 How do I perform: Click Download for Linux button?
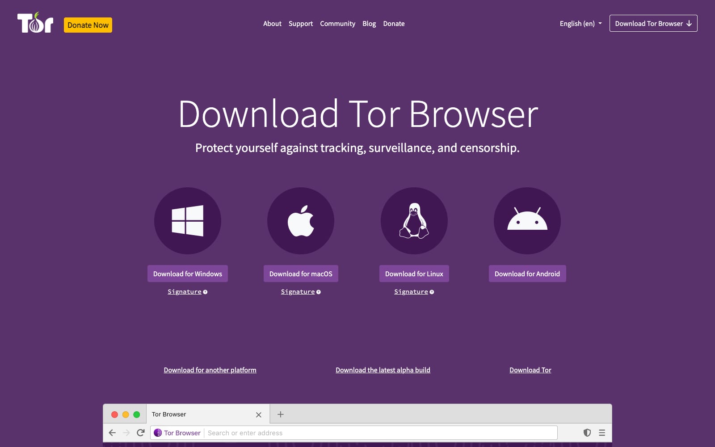[414, 274]
